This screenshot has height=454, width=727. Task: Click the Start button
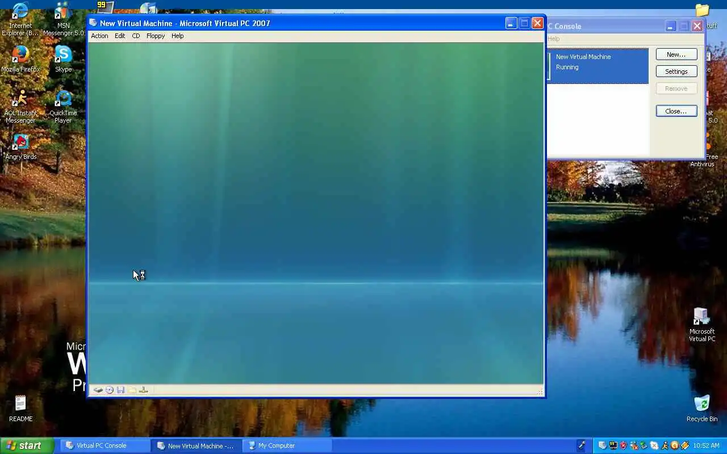(27, 445)
